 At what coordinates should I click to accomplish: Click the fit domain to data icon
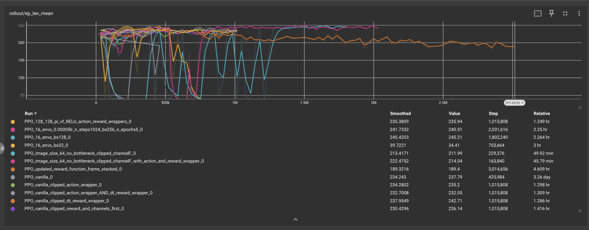click(538, 13)
